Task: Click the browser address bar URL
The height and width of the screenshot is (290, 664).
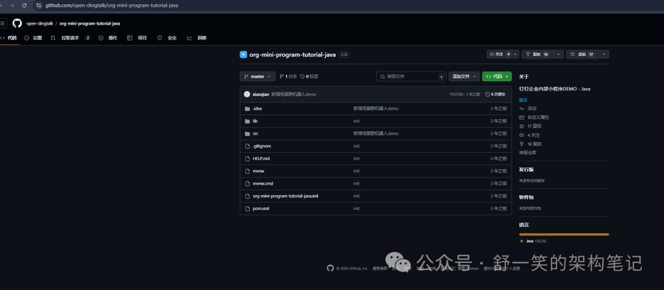Action: (x=112, y=5)
